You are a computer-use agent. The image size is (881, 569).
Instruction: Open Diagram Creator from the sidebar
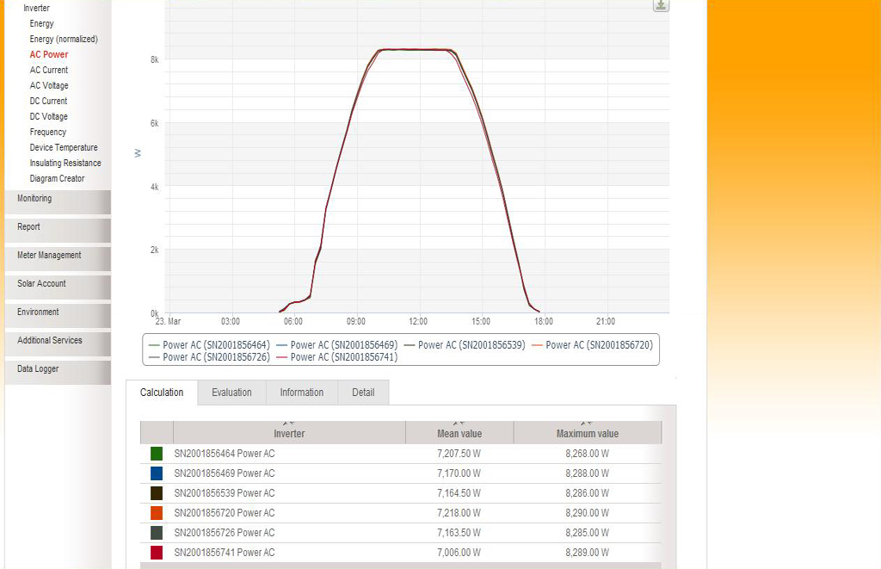(x=57, y=179)
